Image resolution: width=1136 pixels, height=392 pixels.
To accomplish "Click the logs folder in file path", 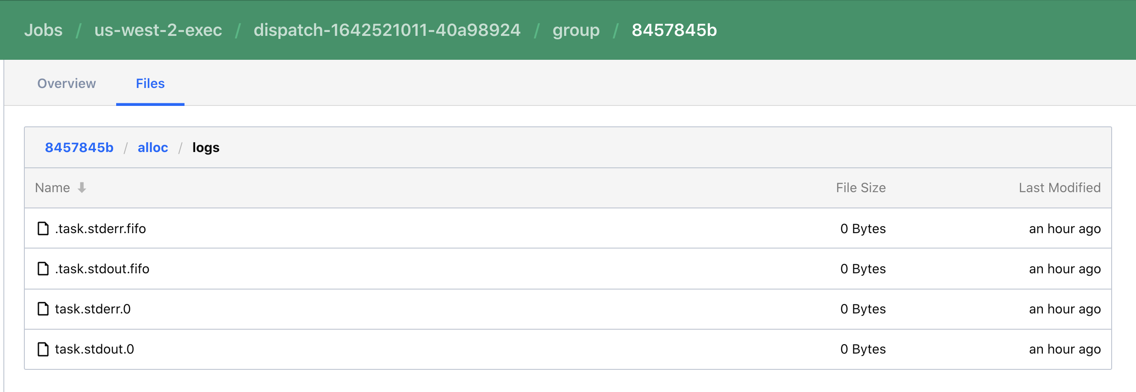I will click(x=205, y=147).
